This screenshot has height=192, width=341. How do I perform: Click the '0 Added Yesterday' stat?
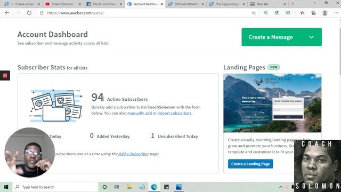110,137
